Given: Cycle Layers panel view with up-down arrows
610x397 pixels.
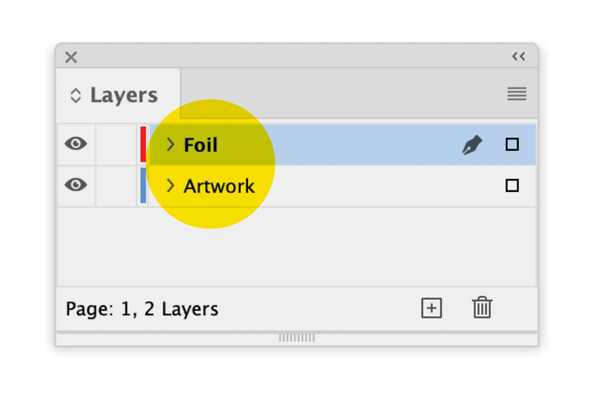Looking at the screenshot, I should point(75,95).
